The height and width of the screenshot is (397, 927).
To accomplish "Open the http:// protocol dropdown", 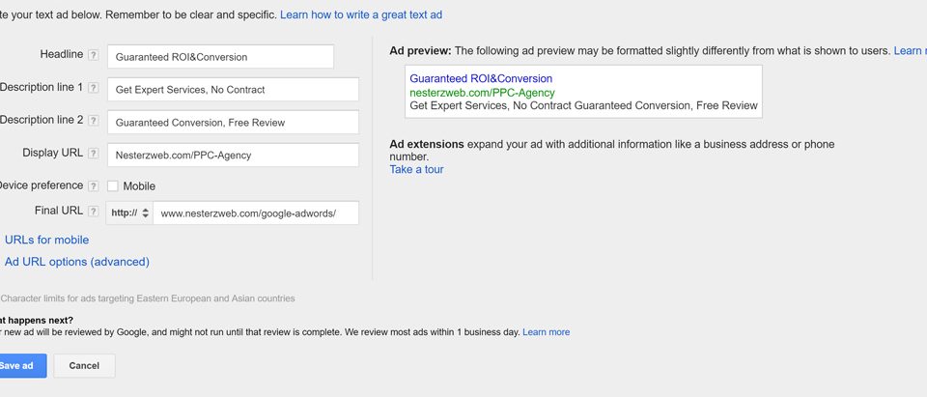I will [x=129, y=213].
